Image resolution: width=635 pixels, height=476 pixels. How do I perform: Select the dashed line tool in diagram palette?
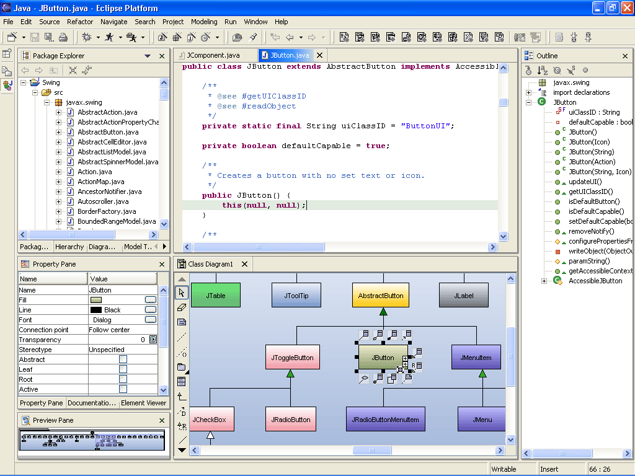(x=182, y=337)
